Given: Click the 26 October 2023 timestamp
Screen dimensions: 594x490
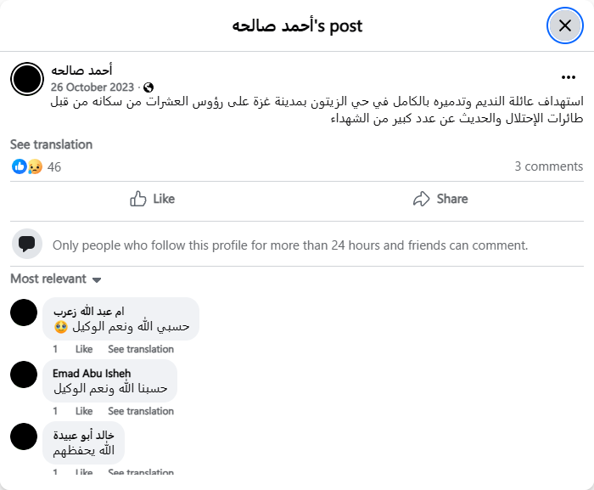Looking at the screenshot, I should (92, 87).
